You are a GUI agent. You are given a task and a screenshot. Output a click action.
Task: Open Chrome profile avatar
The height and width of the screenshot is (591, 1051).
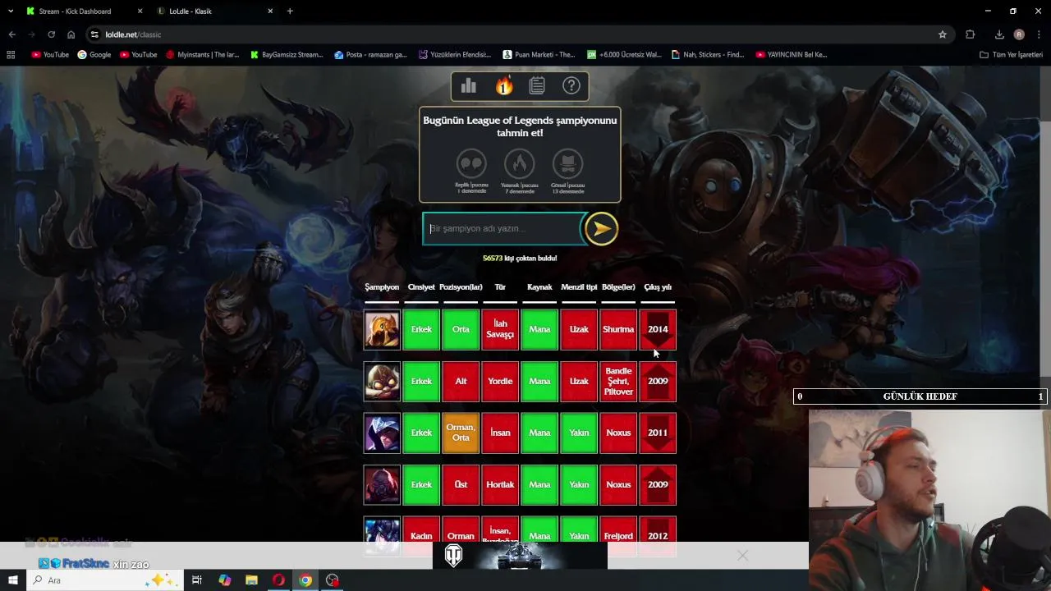(1019, 34)
